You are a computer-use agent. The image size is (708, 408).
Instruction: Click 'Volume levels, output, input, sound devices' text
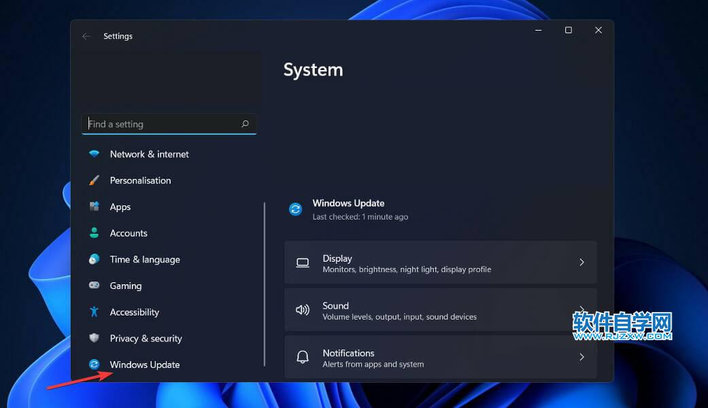point(400,317)
